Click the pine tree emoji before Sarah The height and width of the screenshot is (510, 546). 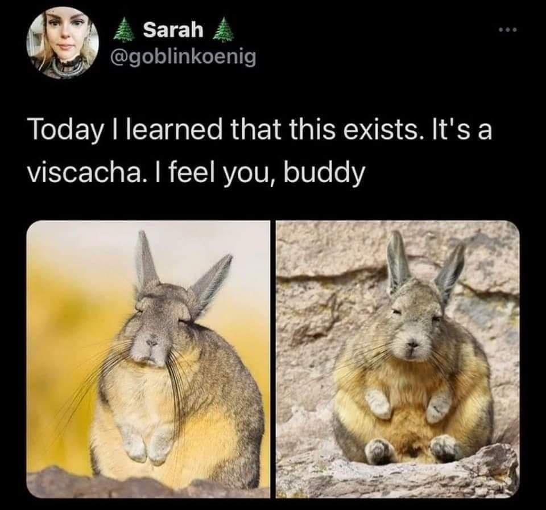click(x=125, y=30)
